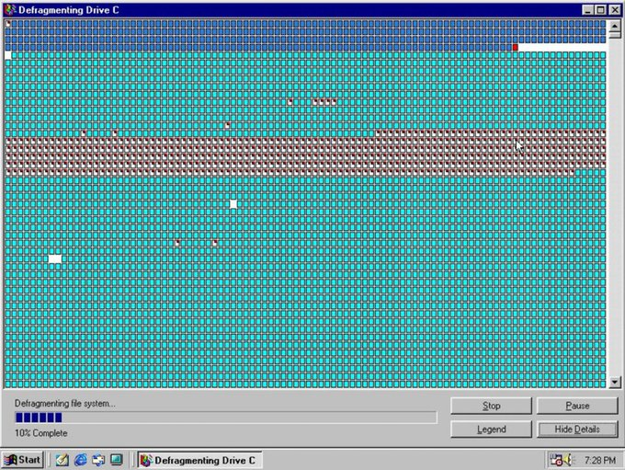This screenshot has height=470, width=625.
Task: Stop the defragmentation with the Stop button
Action: click(491, 406)
